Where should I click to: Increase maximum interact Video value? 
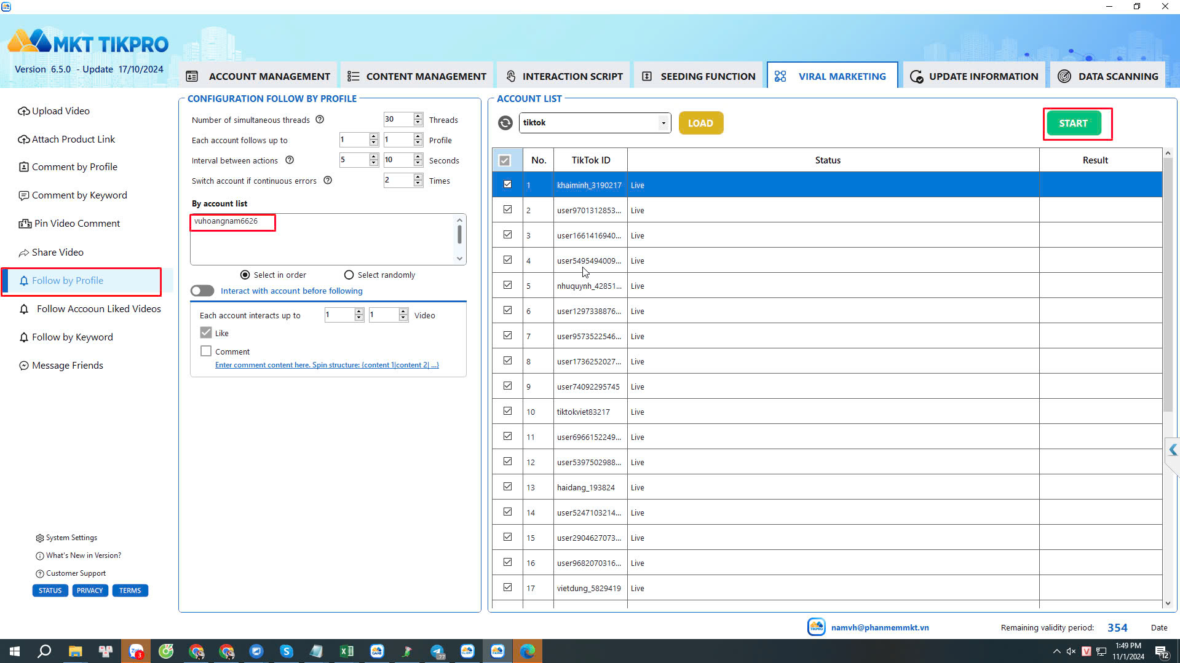(x=403, y=312)
